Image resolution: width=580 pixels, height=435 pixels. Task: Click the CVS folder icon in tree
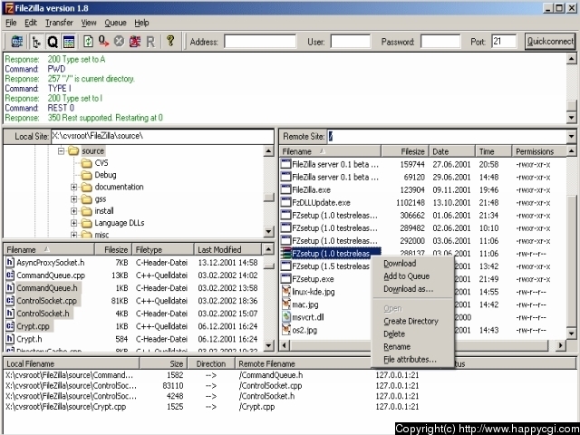click(x=86, y=163)
